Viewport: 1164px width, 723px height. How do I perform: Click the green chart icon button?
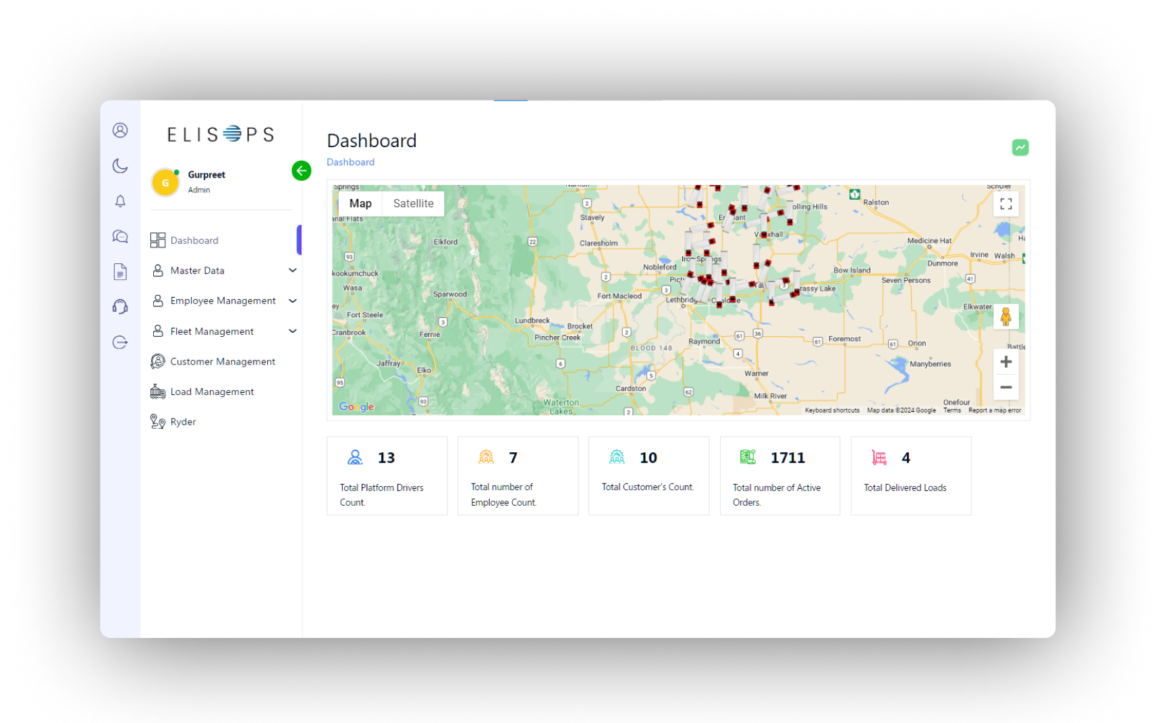(x=1020, y=147)
